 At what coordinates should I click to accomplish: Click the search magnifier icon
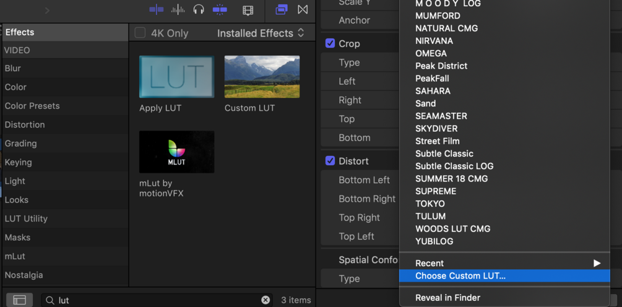[x=50, y=300]
